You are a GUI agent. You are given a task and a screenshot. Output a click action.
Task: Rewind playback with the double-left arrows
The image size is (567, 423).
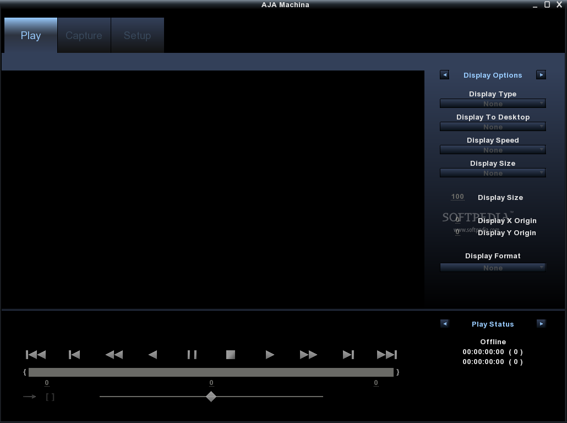click(115, 355)
